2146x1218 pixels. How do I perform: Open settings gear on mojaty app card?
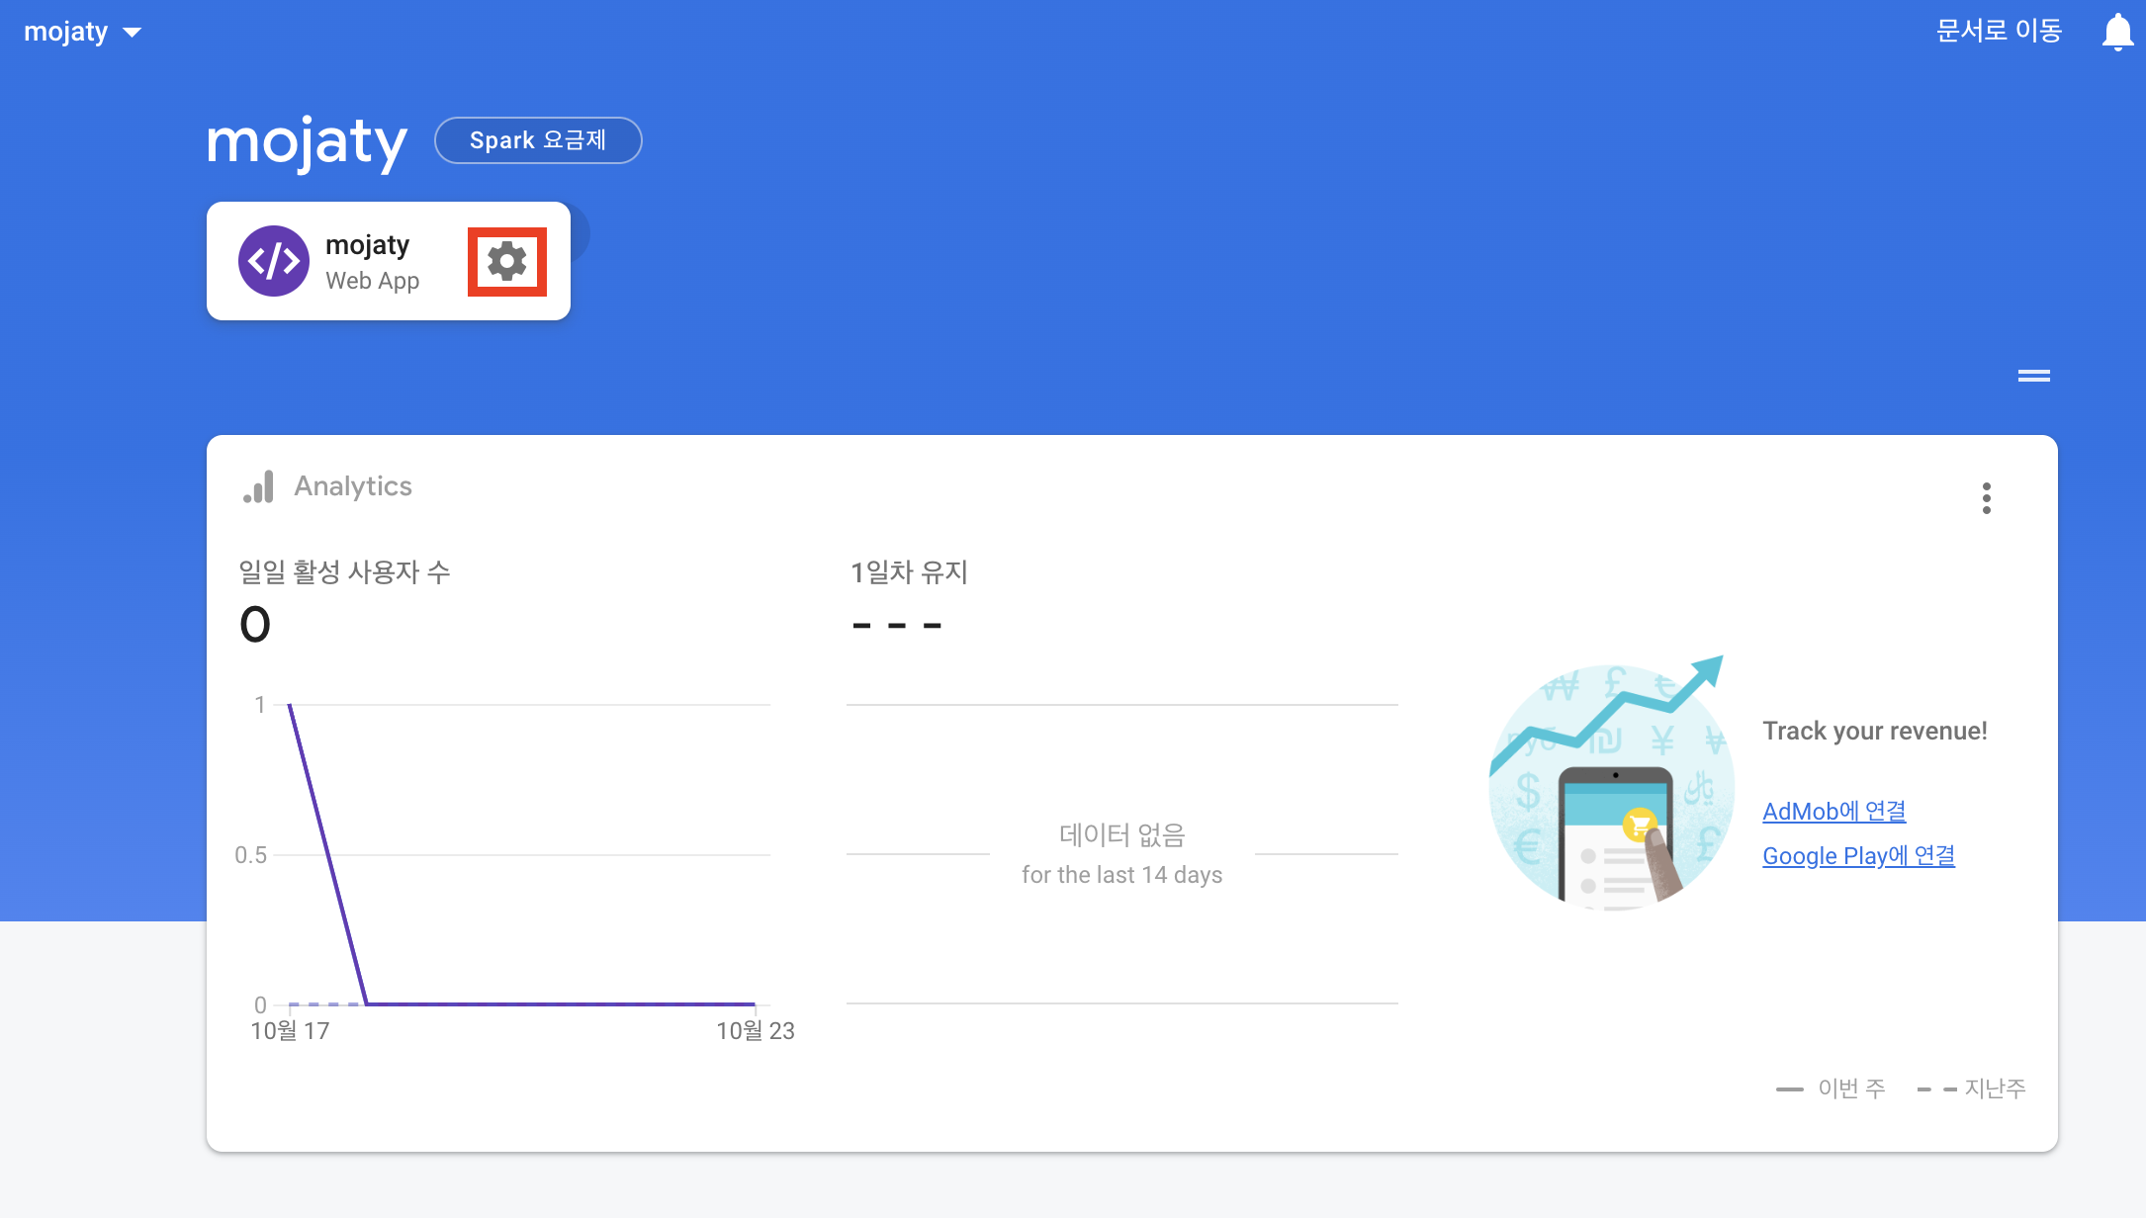pyautogui.click(x=506, y=262)
